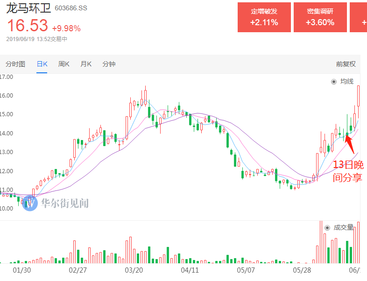This screenshot has height=281, width=367.
Task: Select the 日K chart tab
Action: [x=42, y=64]
